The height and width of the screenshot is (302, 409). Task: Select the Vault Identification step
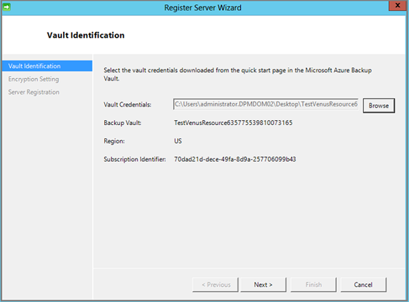click(x=47, y=66)
